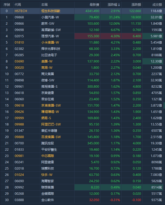This screenshot has width=165, height=205.
Task: Click the 名稱 column header
Action: click(44, 5)
